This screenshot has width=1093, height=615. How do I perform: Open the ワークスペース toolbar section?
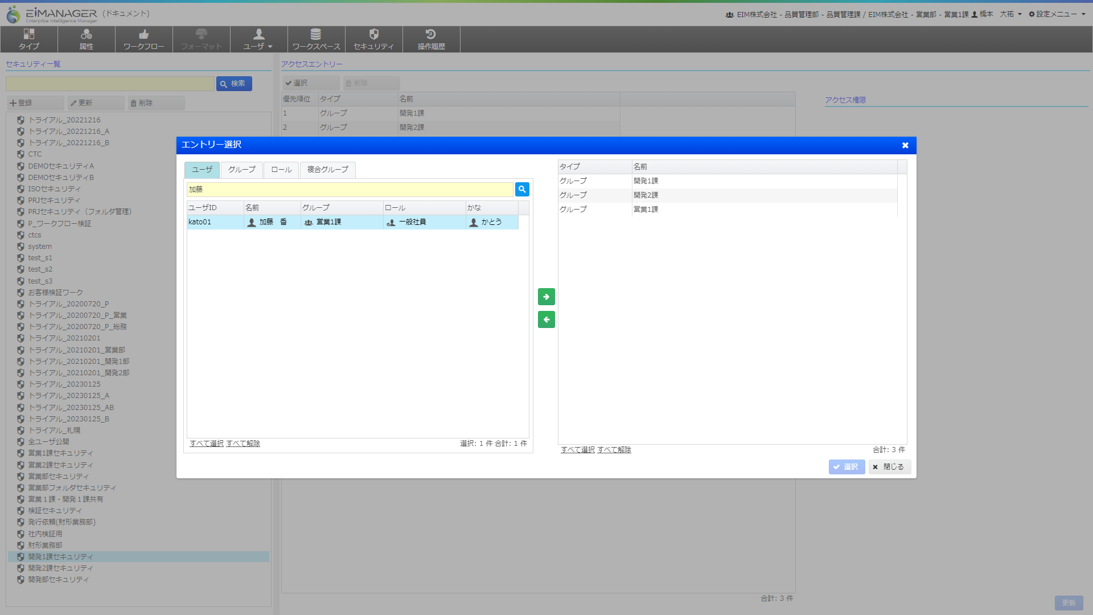(317, 39)
